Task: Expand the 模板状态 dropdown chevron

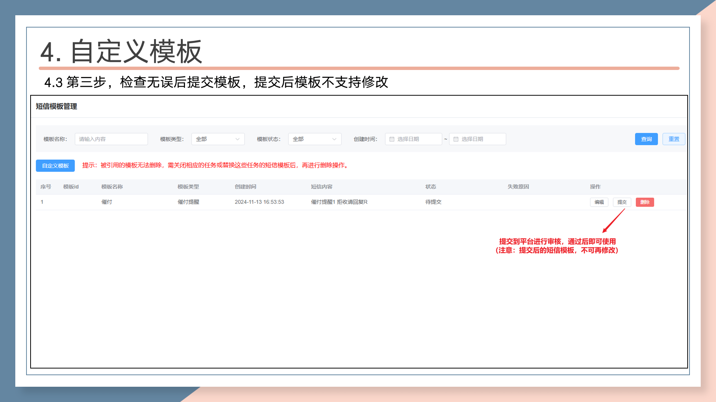Action: 334,139
